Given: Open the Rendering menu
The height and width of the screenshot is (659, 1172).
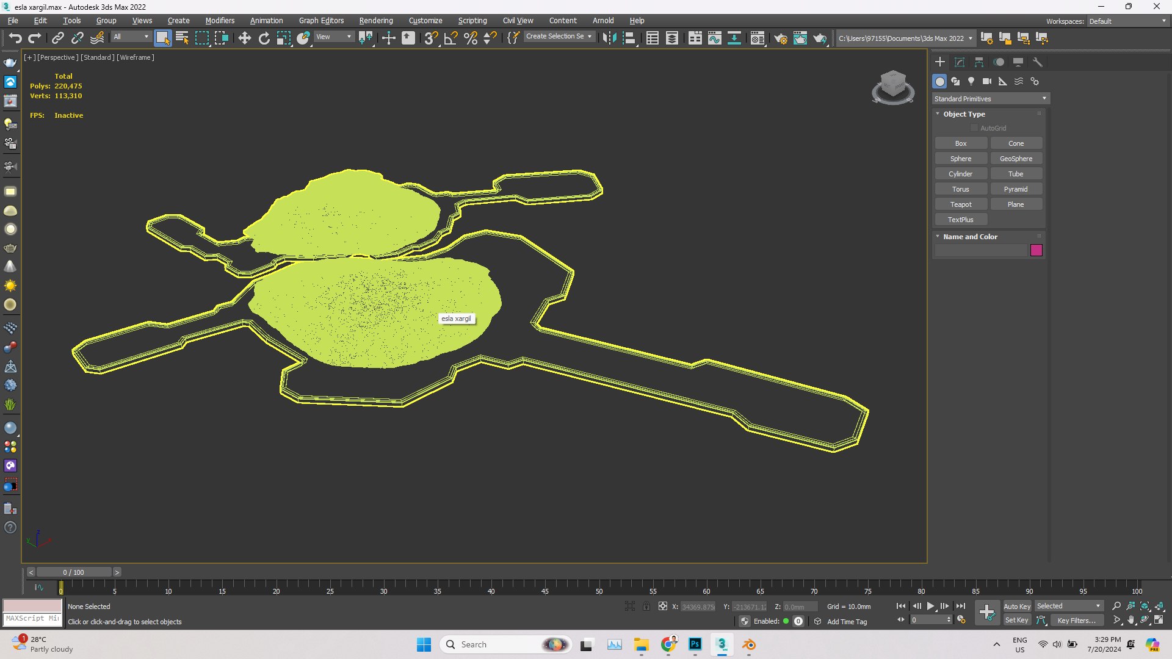Looking at the screenshot, I should tap(376, 21).
